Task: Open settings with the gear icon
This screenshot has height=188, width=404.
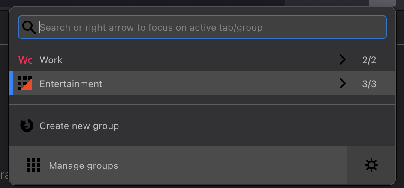Action: tap(371, 165)
